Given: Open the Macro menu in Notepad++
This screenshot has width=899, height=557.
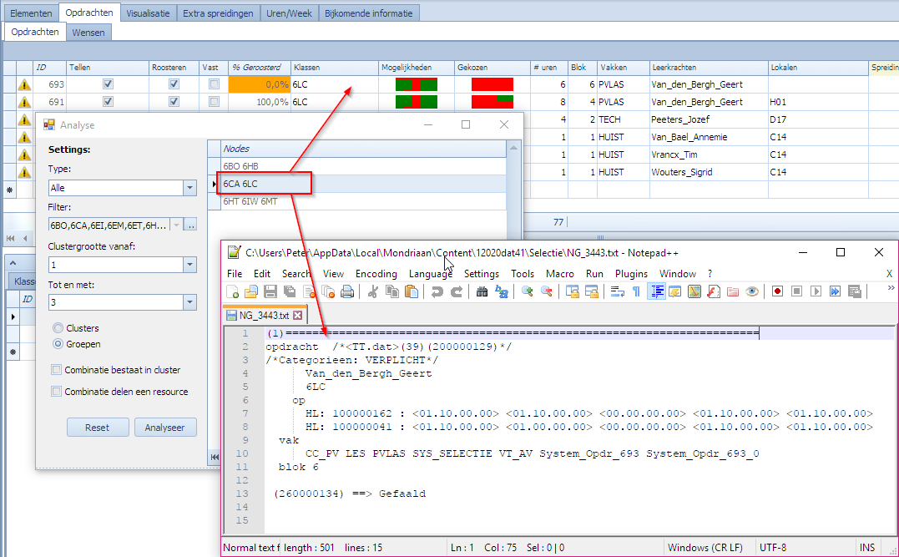Looking at the screenshot, I should coord(559,274).
